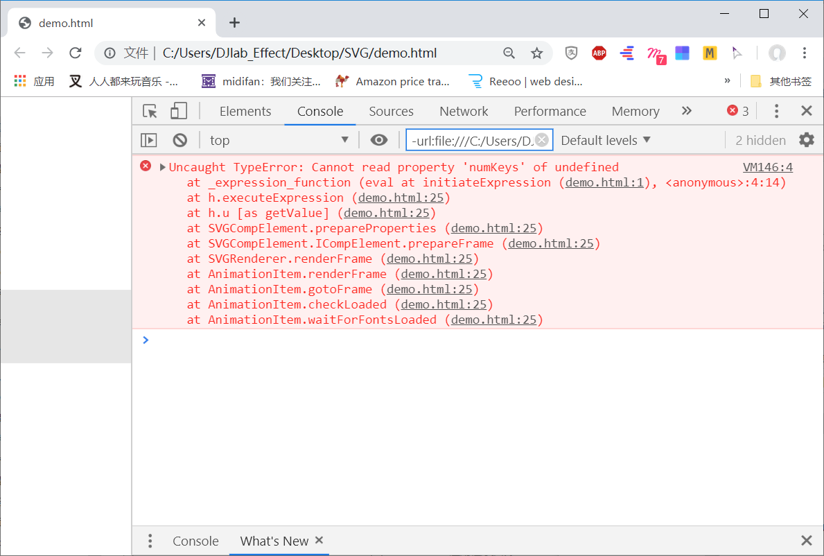The image size is (824, 556).
Task: Open the user profile avatar
Action: click(x=777, y=53)
